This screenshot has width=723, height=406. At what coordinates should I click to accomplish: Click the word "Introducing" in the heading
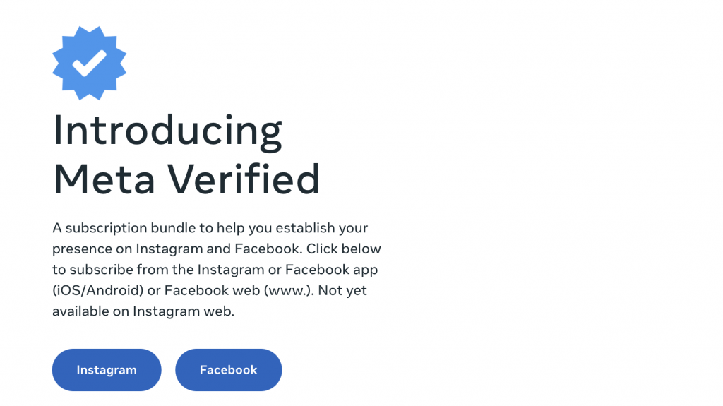coord(167,131)
